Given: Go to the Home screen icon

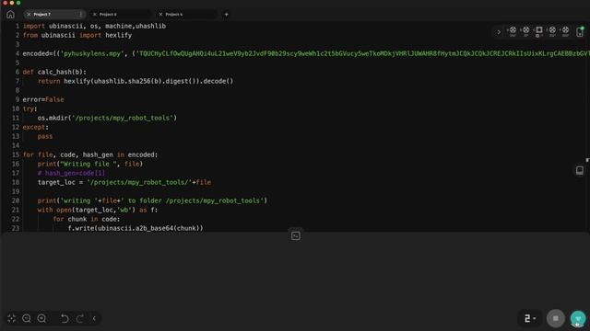Looking at the screenshot, I should pos(10,15).
